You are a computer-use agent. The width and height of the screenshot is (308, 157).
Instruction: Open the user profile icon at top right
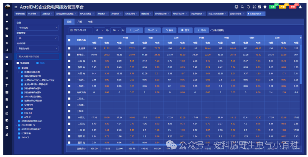click(300, 7)
